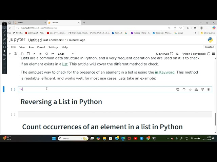This screenshot has height=162, width=217.
Task: Refresh the page in the browser
Action: pos(10,28)
